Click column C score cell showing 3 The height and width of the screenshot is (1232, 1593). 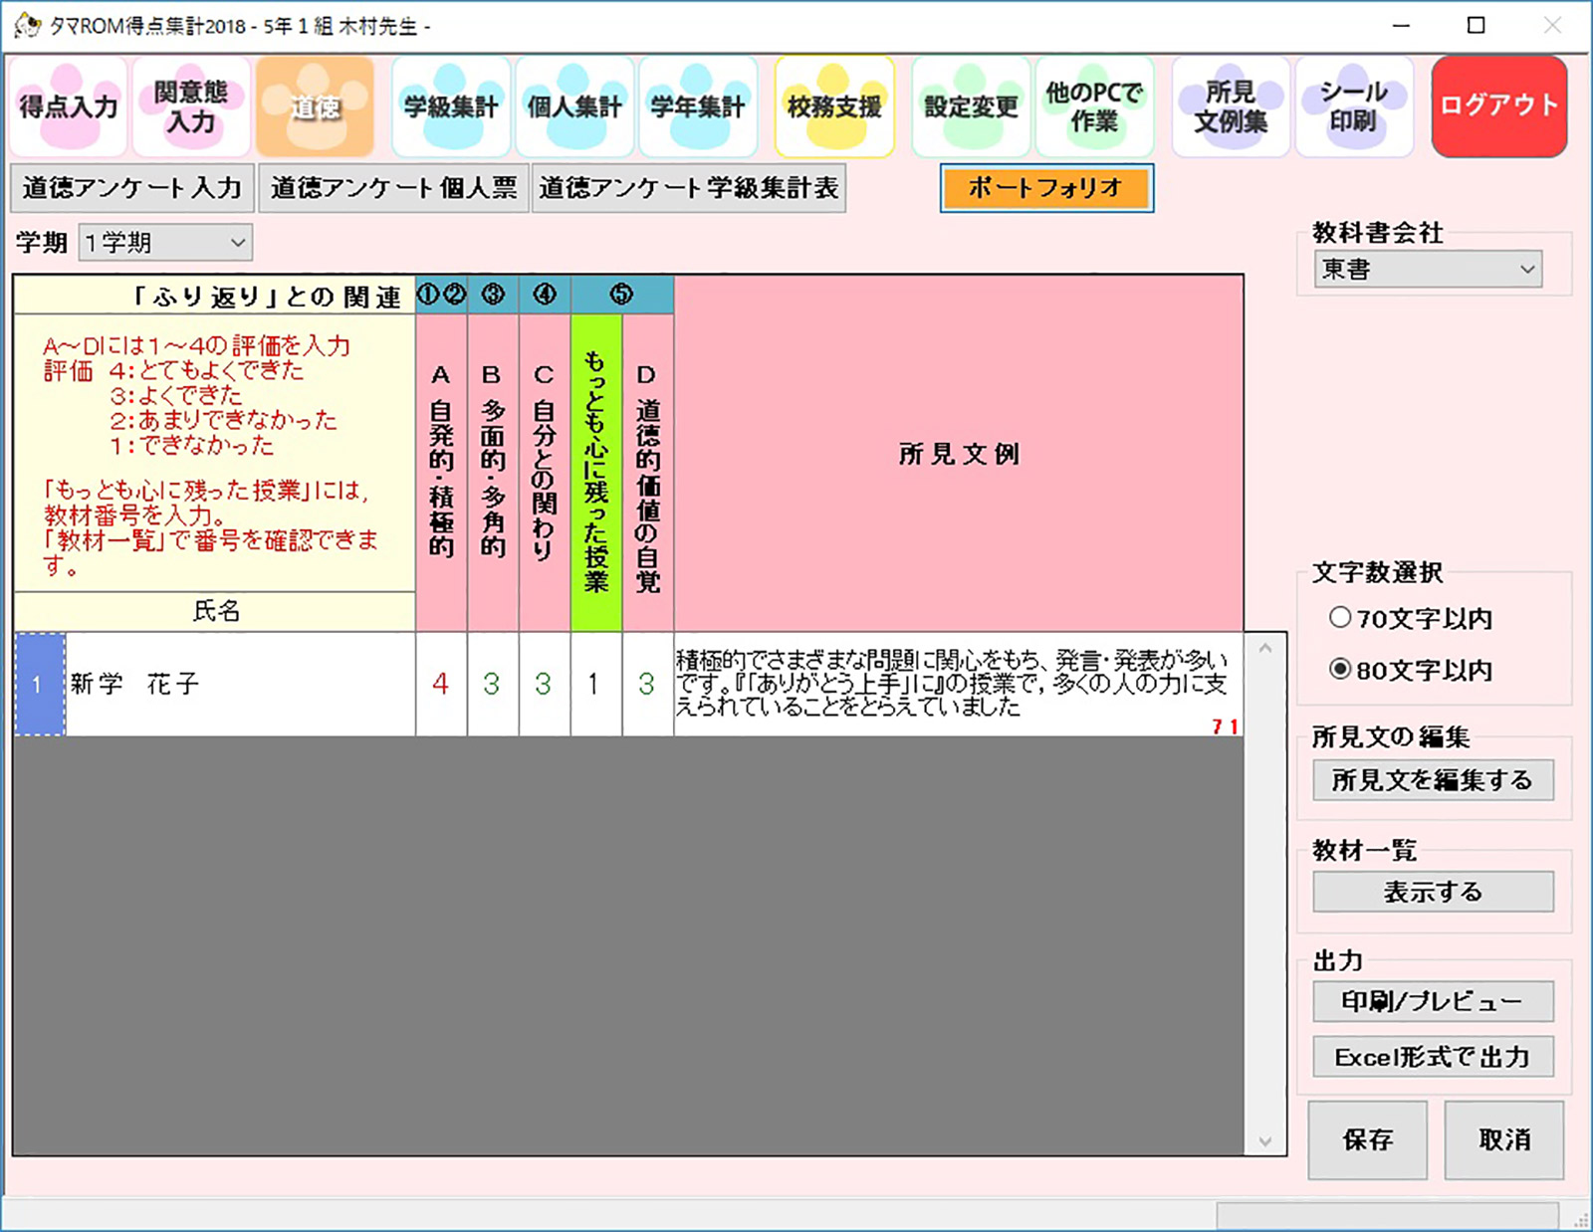point(545,685)
